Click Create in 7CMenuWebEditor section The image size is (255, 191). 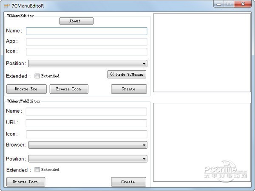[x=128, y=182]
